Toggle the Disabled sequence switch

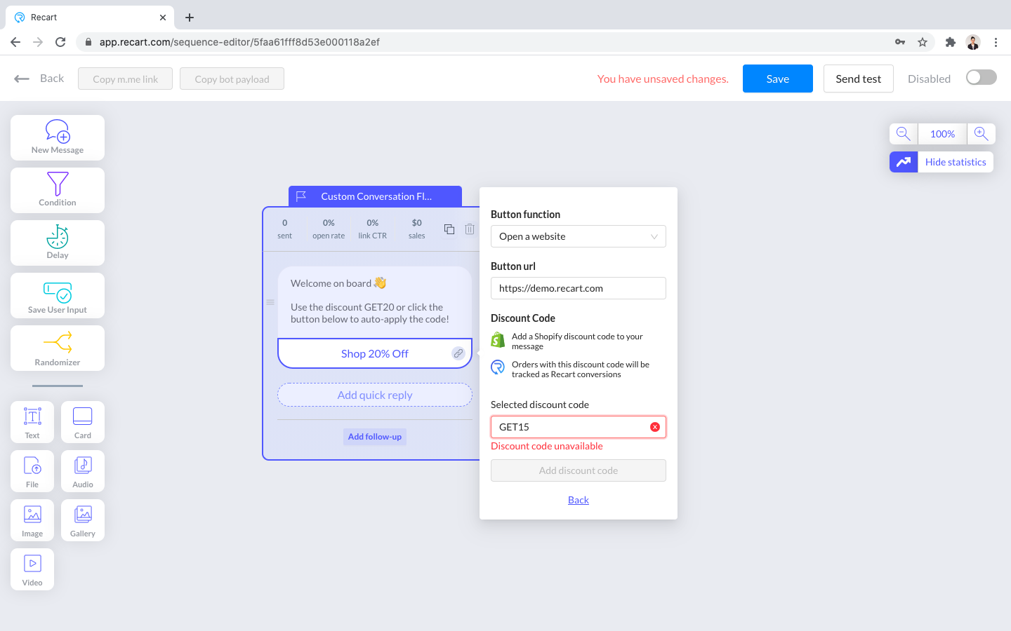[982, 78]
